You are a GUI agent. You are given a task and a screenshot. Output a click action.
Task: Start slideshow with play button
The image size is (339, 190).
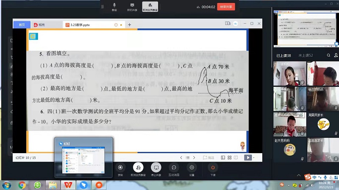pos(248,157)
